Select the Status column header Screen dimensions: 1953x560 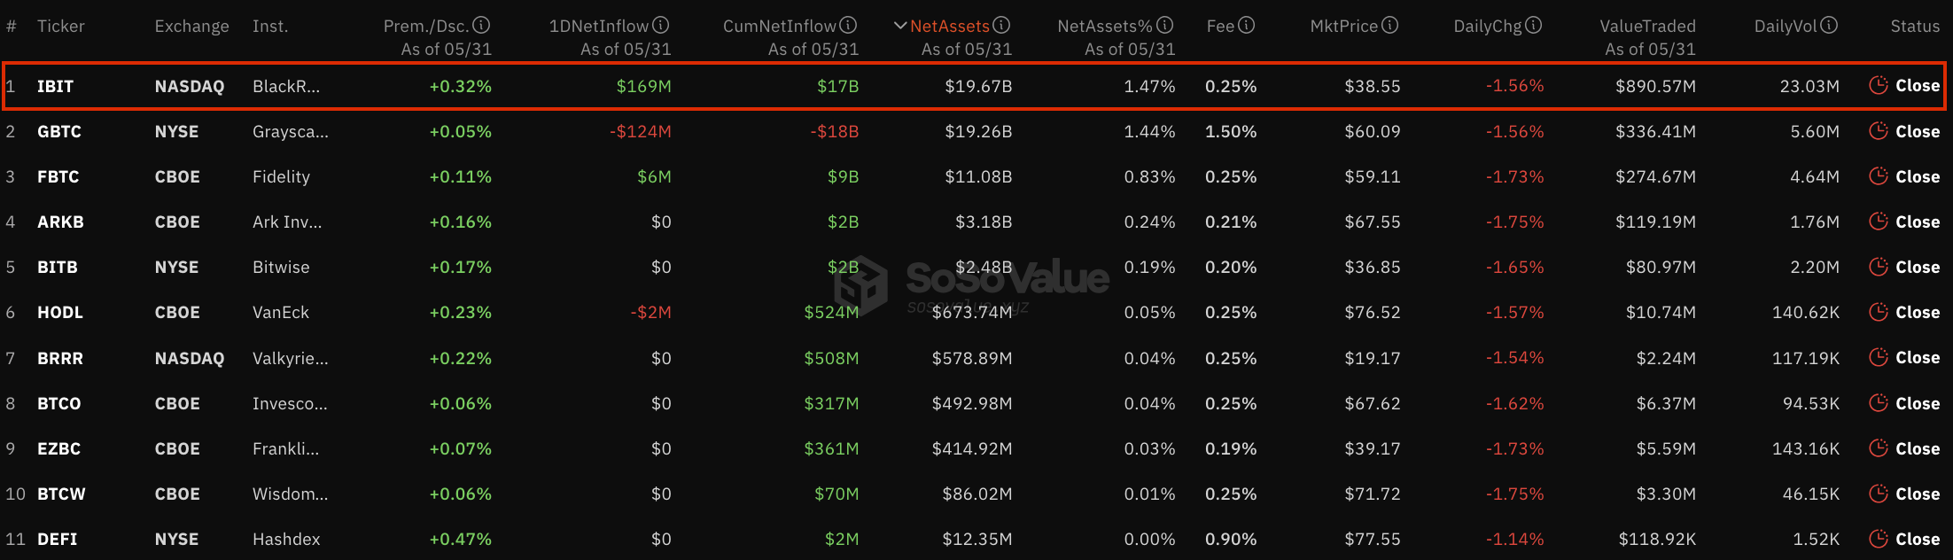click(x=1915, y=27)
